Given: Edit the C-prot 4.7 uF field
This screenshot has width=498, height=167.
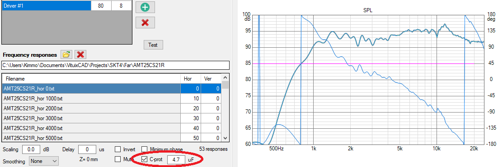Looking at the screenshot, I should pos(176,160).
